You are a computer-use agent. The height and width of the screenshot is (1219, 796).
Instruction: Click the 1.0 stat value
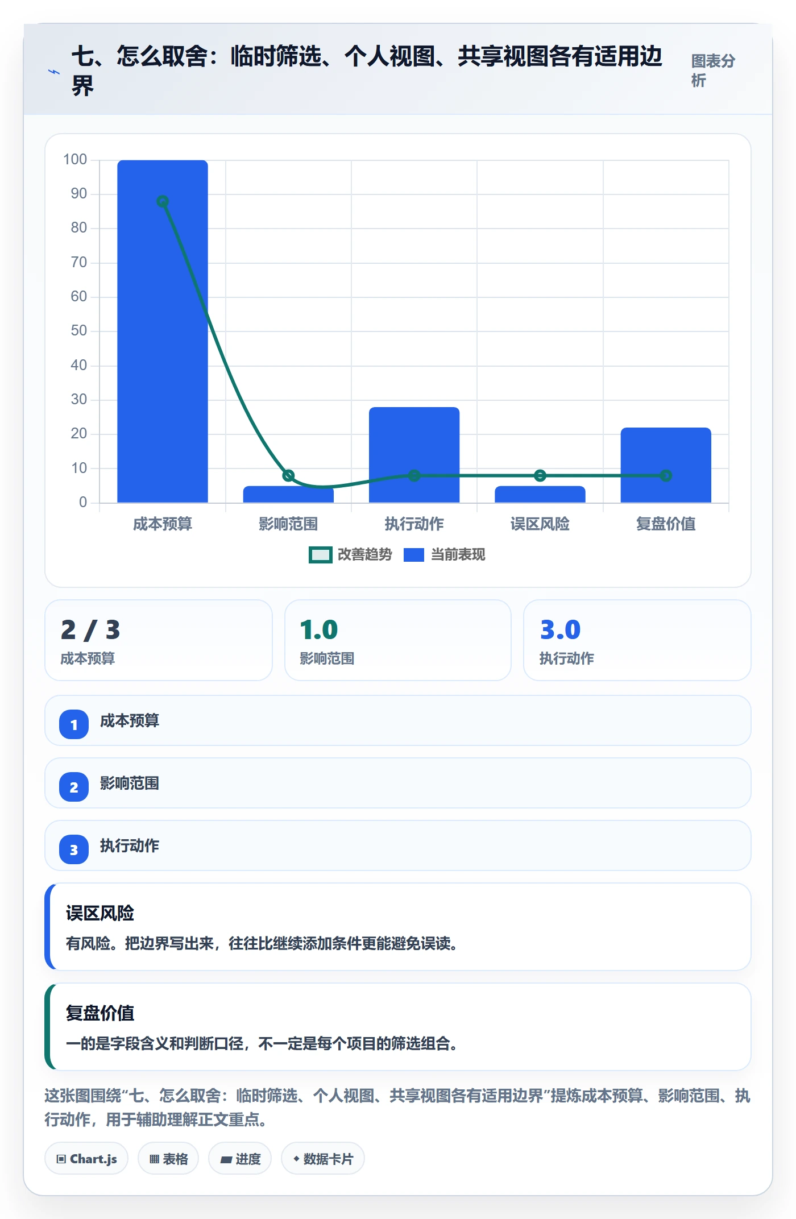pos(319,629)
